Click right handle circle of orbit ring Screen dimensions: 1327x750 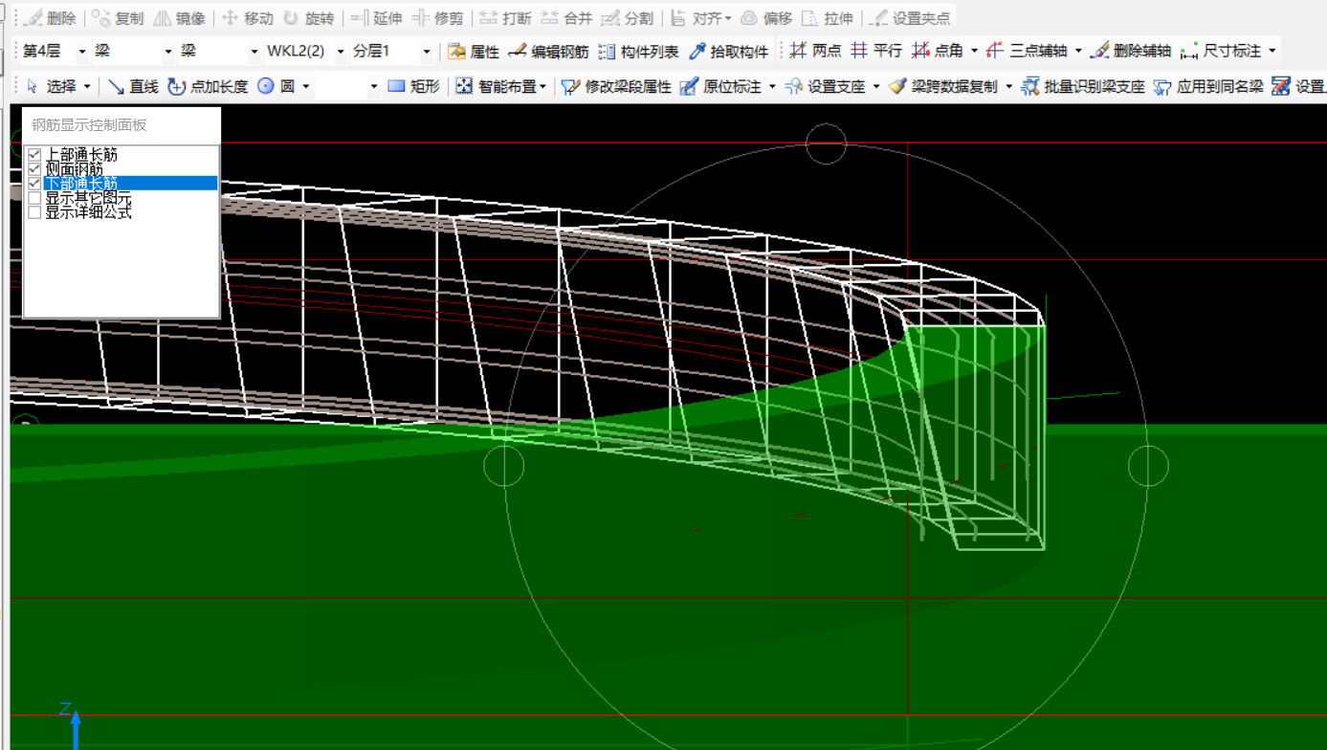1148,466
